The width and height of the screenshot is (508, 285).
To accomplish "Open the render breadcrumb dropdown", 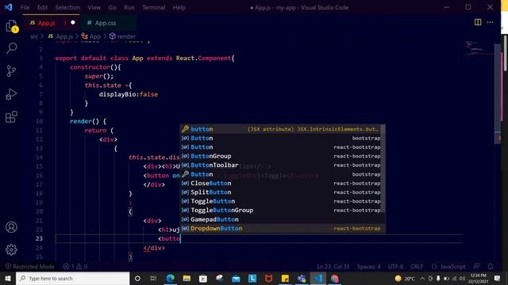I will click(122, 36).
